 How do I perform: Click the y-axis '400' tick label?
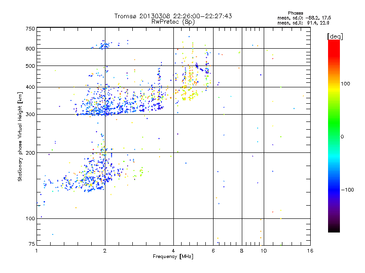click(x=30, y=87)
